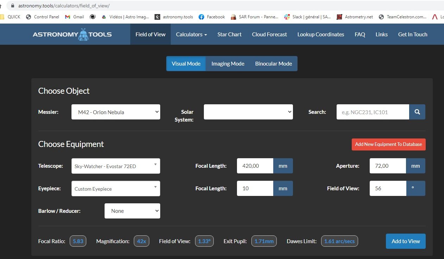Click the eyepiece Field of View field
The height and width of the screenshot is (259, 444).
[388, 189]
